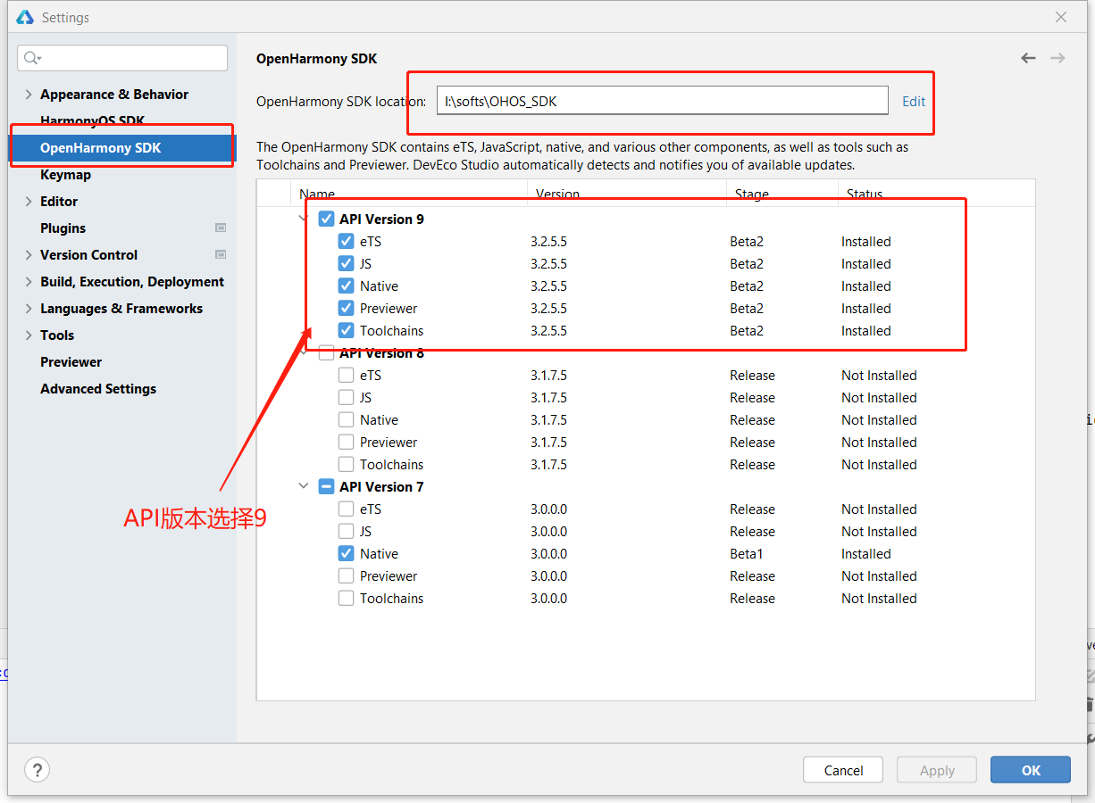This screenshot has height=803, width=1095.
Task: Focus the settings search field
Action: tap(122, 58)
